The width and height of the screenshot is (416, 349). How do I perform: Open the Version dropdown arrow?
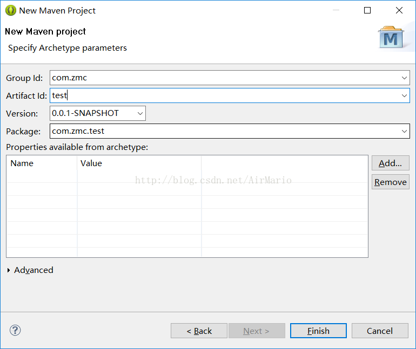pos(140,113)
